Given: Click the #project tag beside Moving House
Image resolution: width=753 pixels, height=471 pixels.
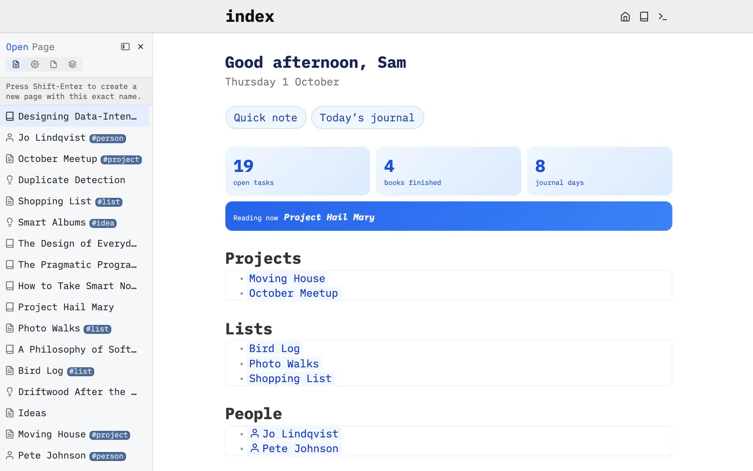Looking at the screenshot, I should (x=110, y=435).
